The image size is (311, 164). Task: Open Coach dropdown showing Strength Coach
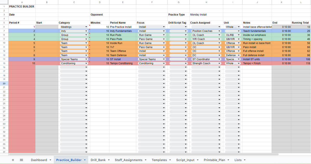point(206,63)
